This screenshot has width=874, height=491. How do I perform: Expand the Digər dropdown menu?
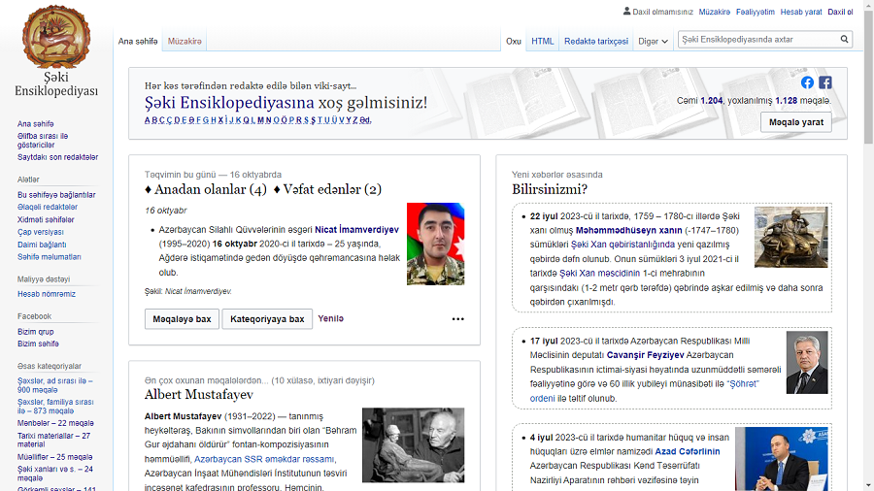(654, 41)
